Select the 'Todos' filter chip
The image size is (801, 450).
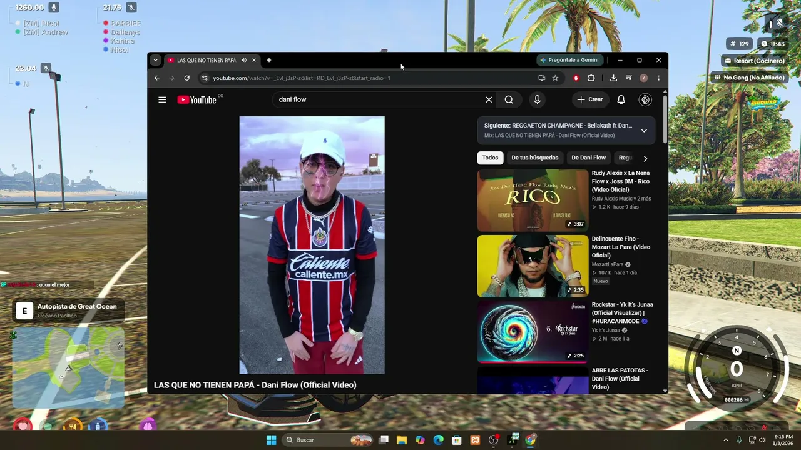pyautogui.click(x=490, y=158)
